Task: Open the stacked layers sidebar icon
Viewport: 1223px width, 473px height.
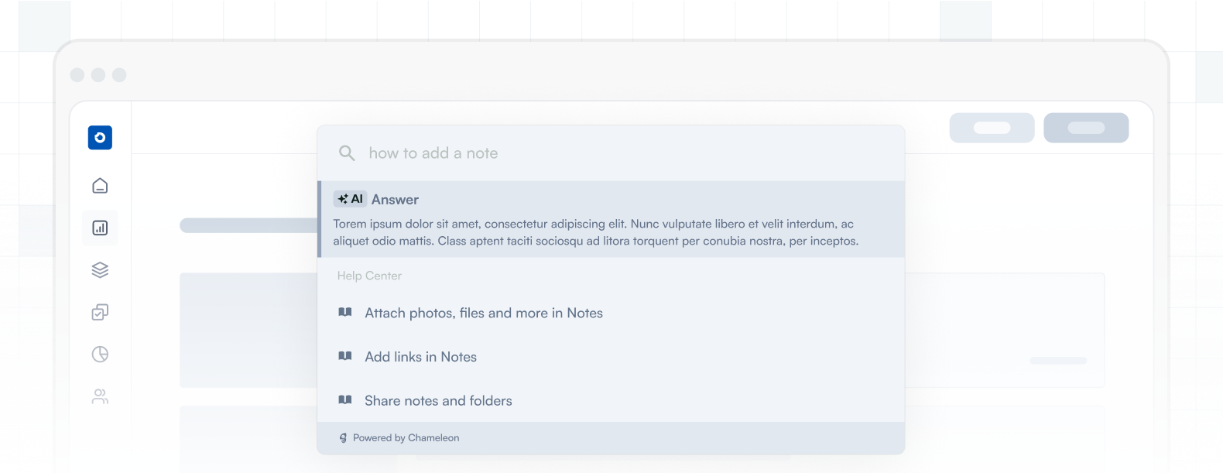Action: [x=100, y=270]
